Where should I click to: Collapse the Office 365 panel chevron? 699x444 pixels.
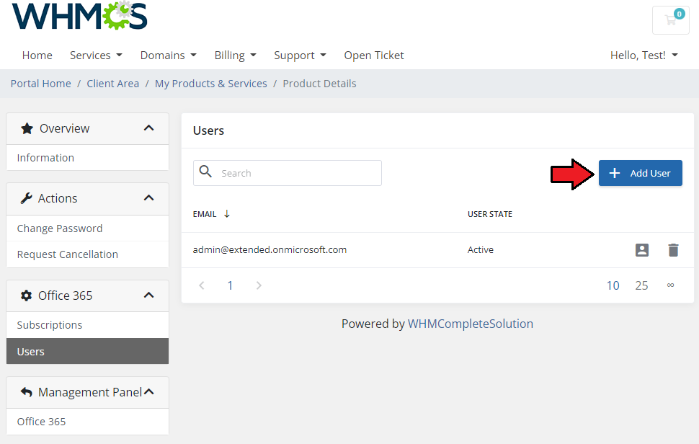[x=149, y=295]
